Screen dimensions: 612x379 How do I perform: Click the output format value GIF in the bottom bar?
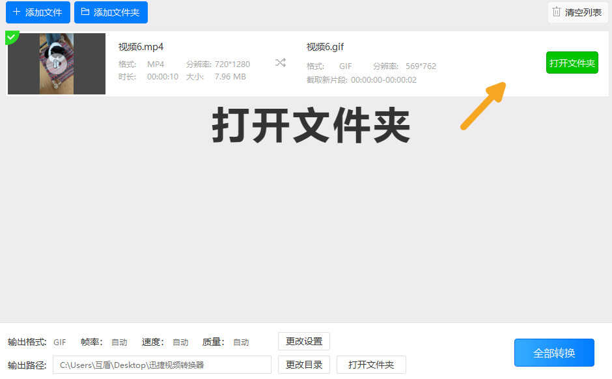[60, 343]
